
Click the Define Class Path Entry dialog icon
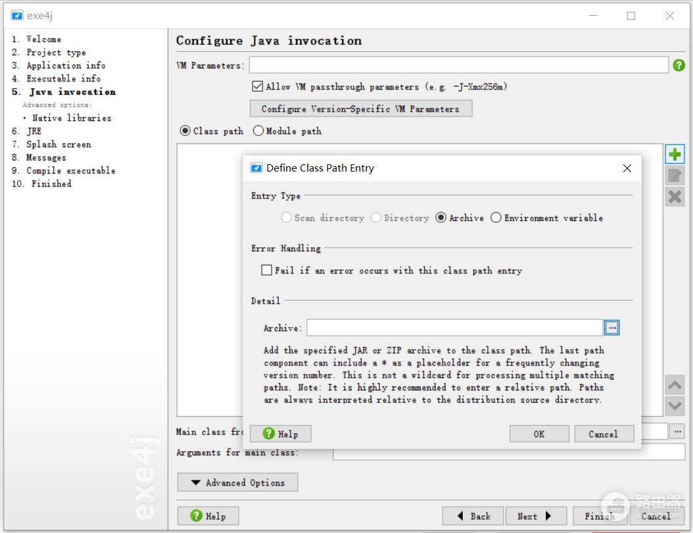(x=256, y=168)
